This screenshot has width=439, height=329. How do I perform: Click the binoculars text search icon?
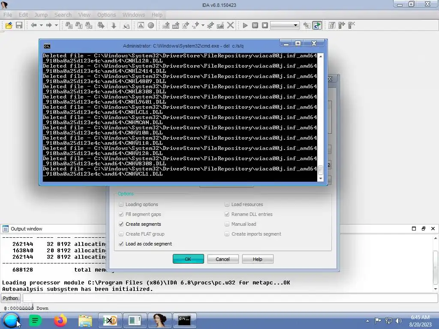tap(79, 25)
